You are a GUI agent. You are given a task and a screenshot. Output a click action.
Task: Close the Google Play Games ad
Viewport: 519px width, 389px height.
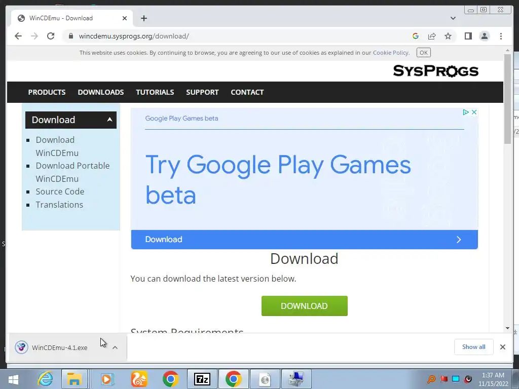pos(474,112)
